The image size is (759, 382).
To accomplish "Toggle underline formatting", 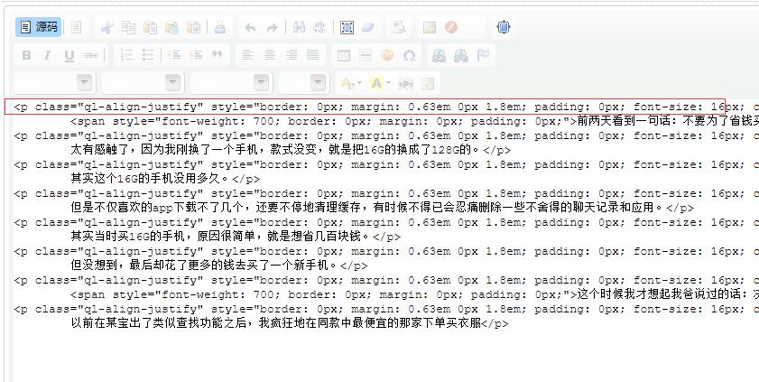I will (69, 55).
